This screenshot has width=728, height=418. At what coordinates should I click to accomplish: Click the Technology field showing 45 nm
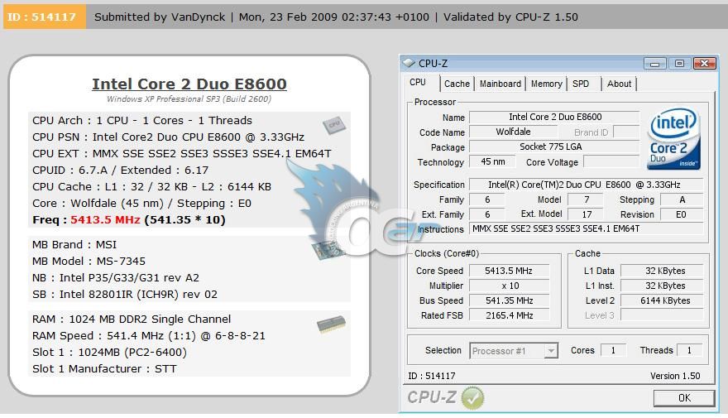[492, 161]
